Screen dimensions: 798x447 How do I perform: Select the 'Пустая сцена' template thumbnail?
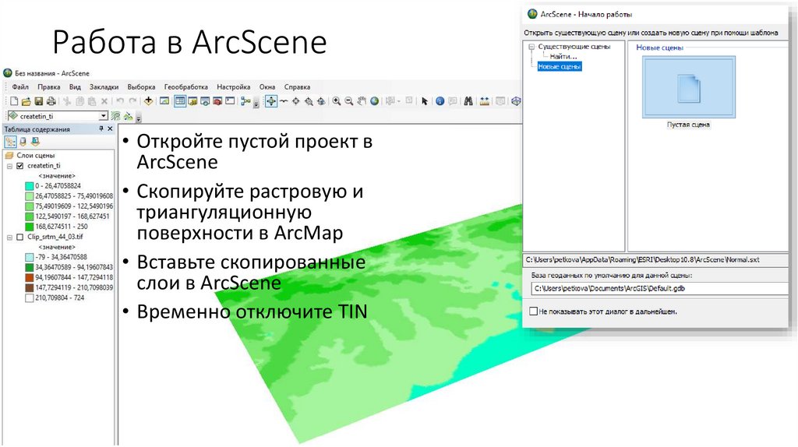689,87
